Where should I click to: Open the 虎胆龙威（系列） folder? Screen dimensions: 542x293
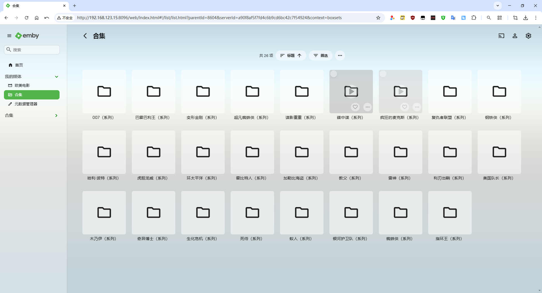pyautogui.click(x=154, y=152)
